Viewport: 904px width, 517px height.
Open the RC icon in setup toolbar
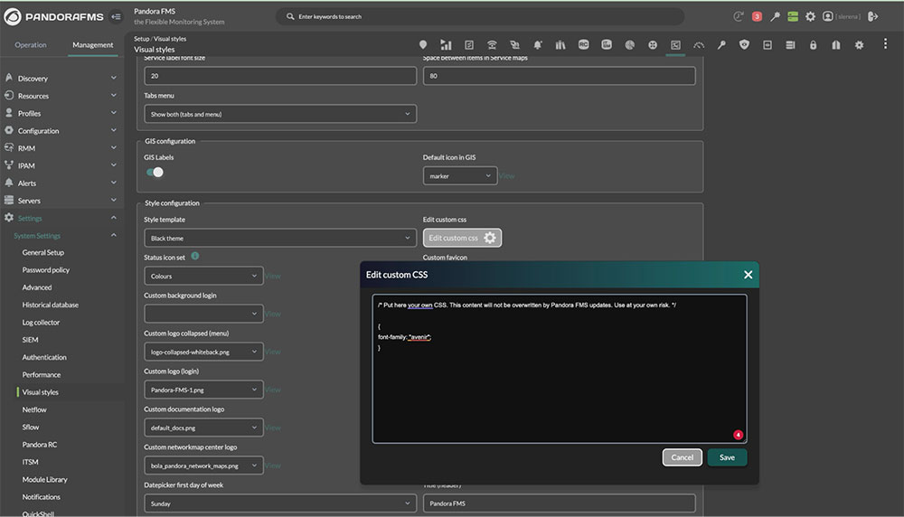[583, 44]
